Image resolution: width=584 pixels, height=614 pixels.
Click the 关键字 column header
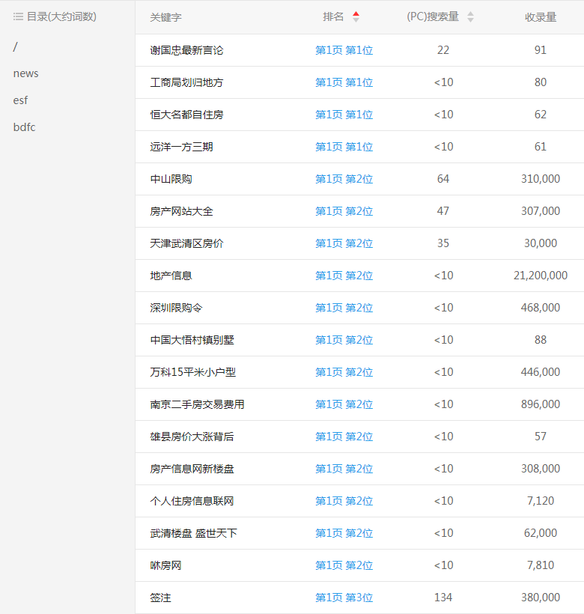click(165, 17)
